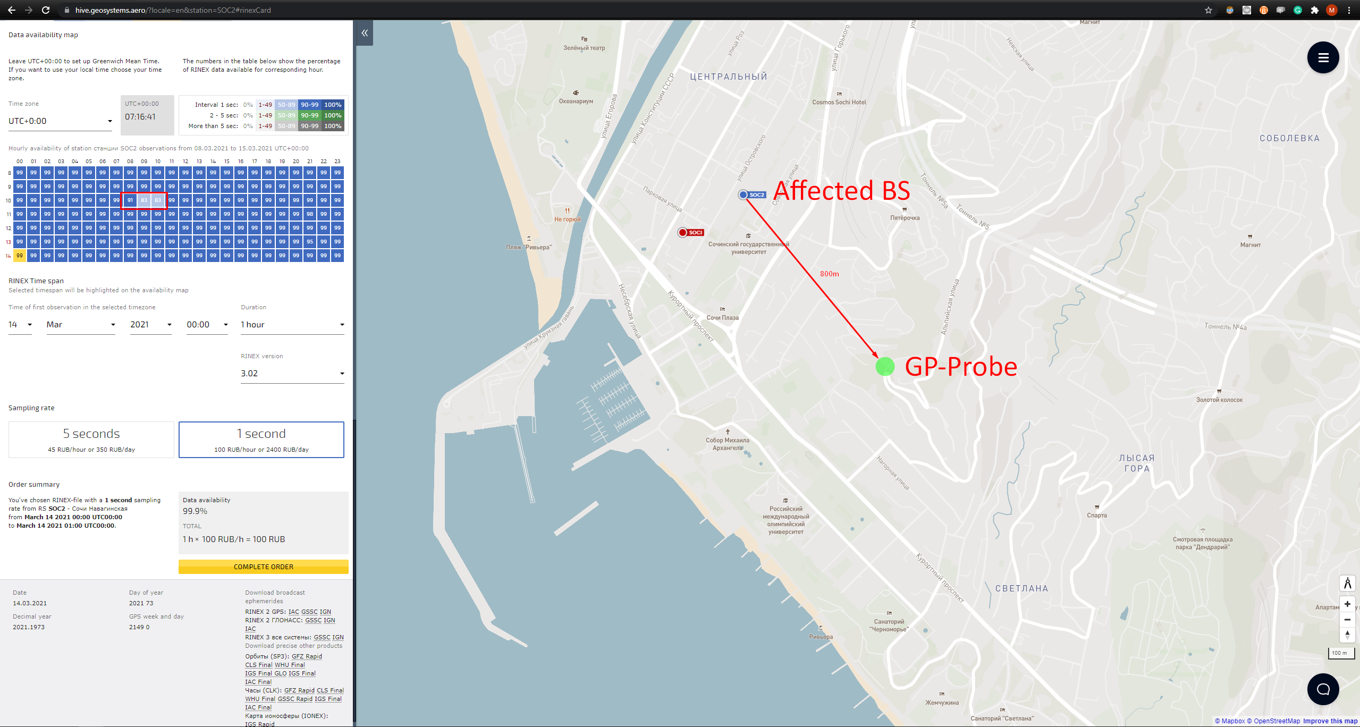Click the browser forward arrow
This screenshot has height=727, width=1360.
tap(29, 10)
